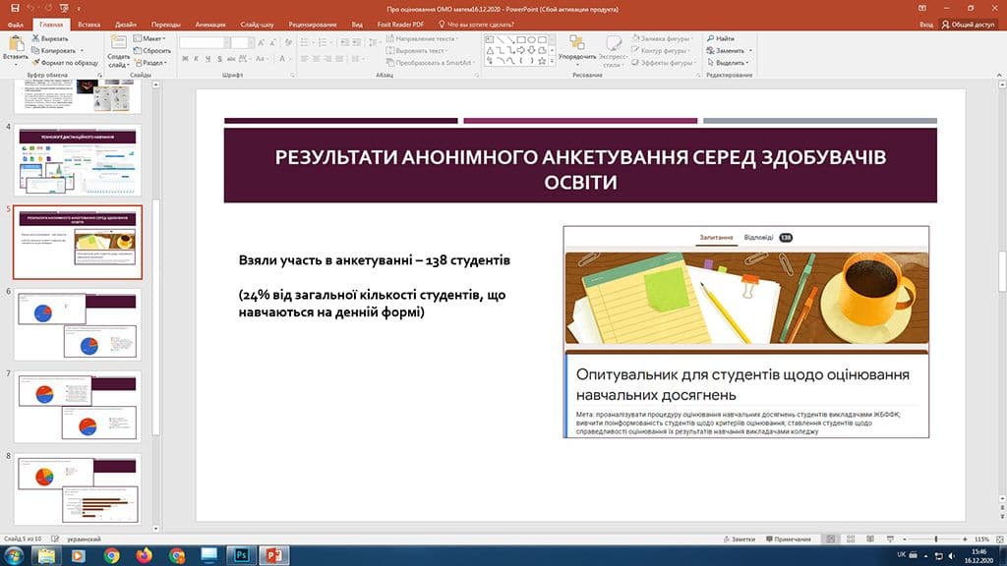Click zoom in plus button
The image size is (1007, 566).
(965, 539)
